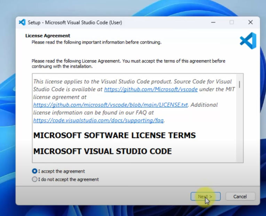Open the Visual Studio Code FAQ link

click(99, 121)
